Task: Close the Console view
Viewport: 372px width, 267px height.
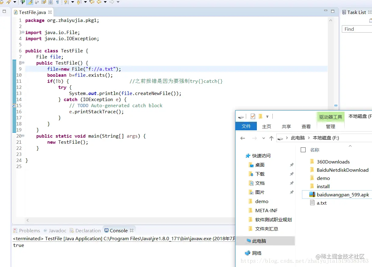Action: pos(132,230)
